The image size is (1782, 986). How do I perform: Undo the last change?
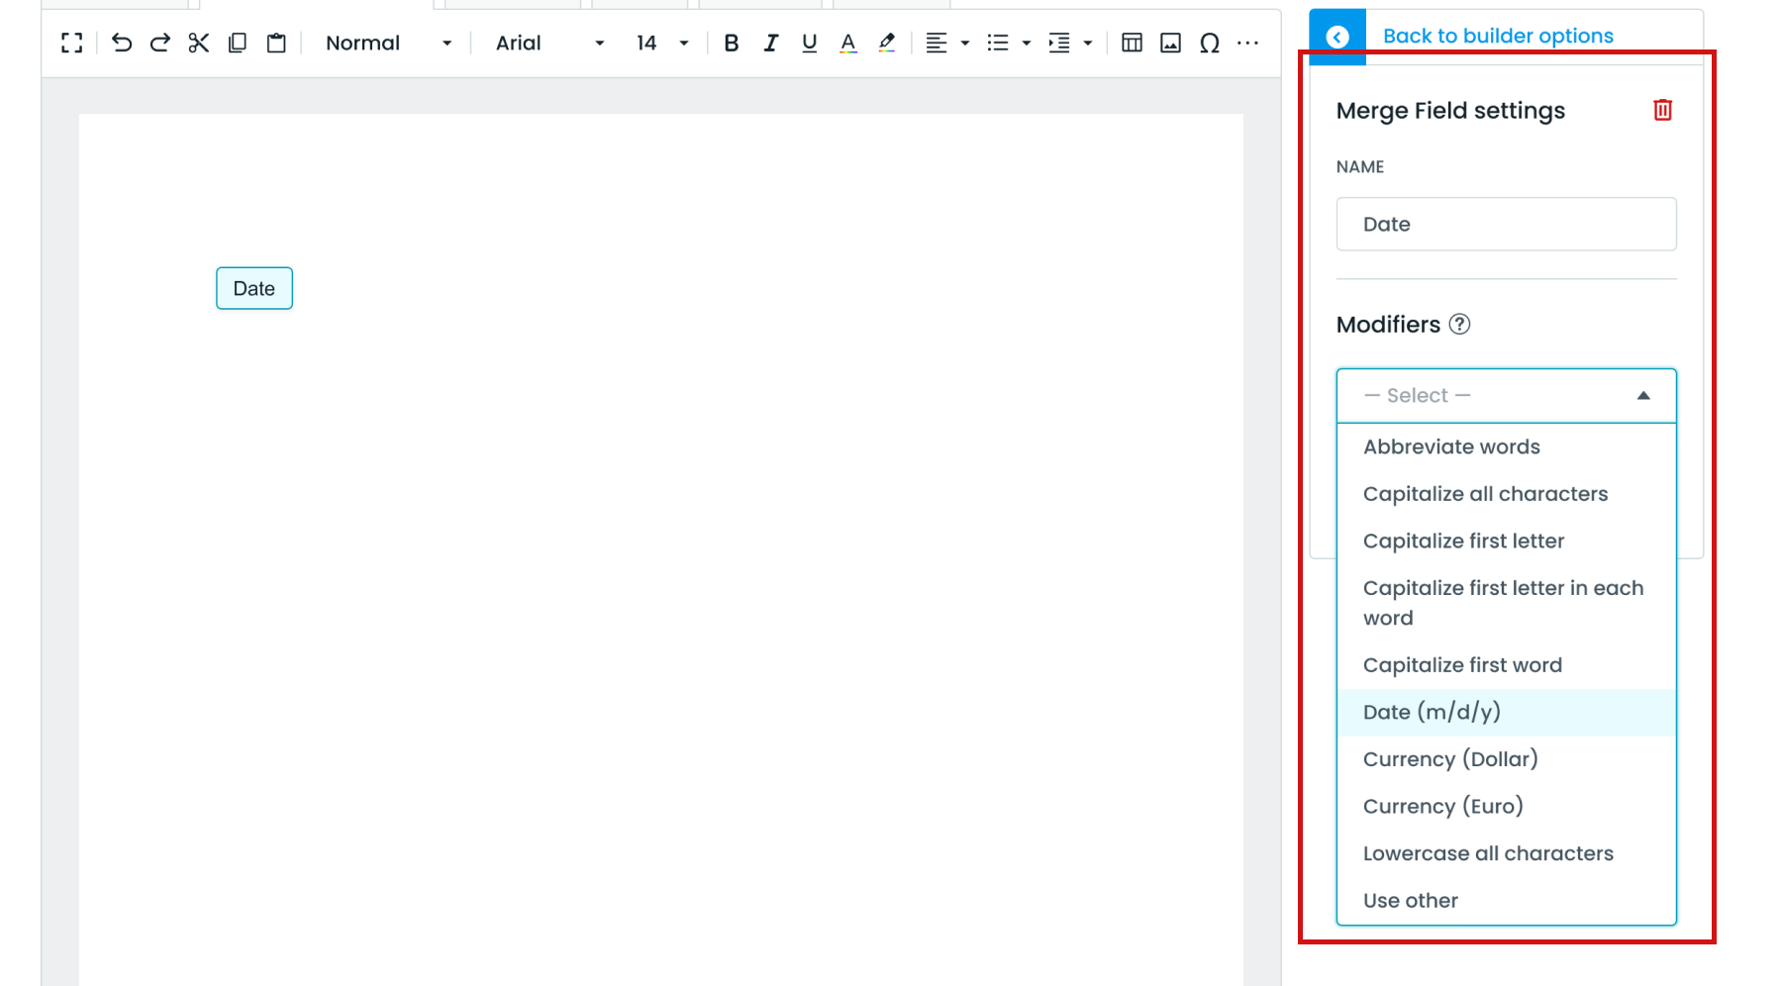click(120, 43)
